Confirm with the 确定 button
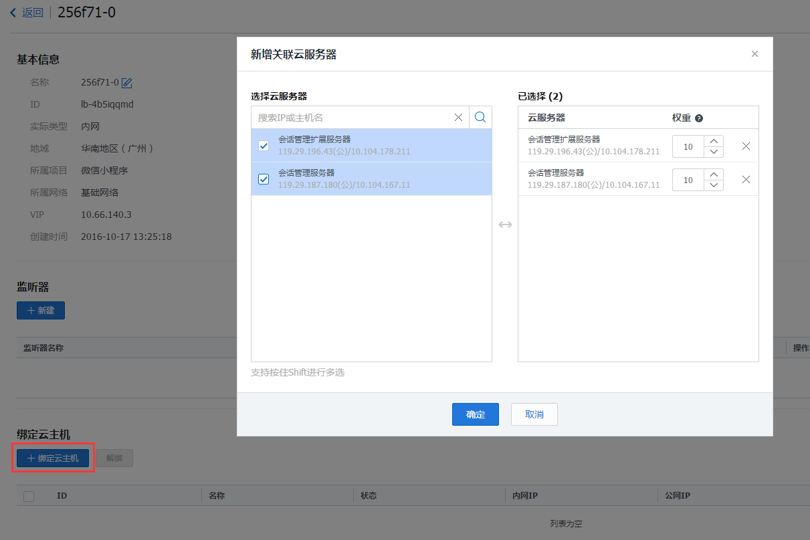 coord(476,414)
